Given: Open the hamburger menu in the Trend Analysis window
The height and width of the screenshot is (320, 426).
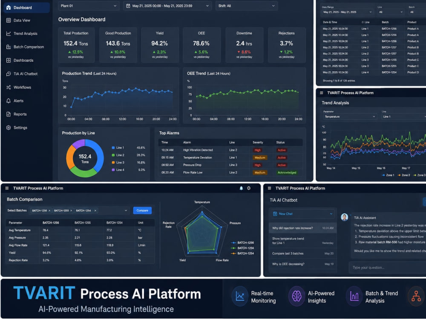Looking at the screenshot, I should pyautogui.click(x=321, y=93).
